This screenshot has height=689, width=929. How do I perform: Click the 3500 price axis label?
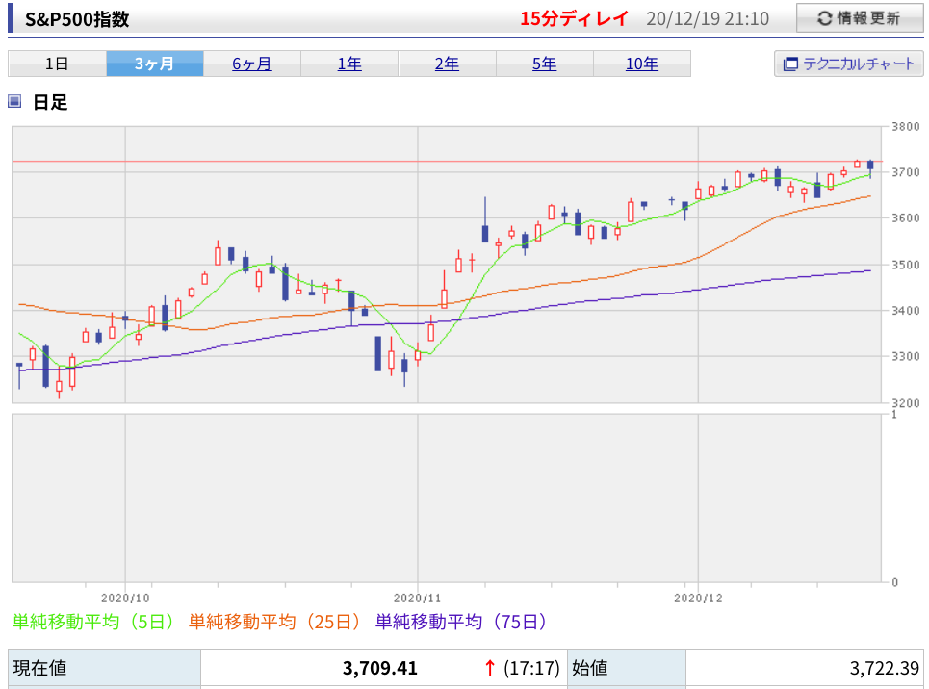point(906,265)
